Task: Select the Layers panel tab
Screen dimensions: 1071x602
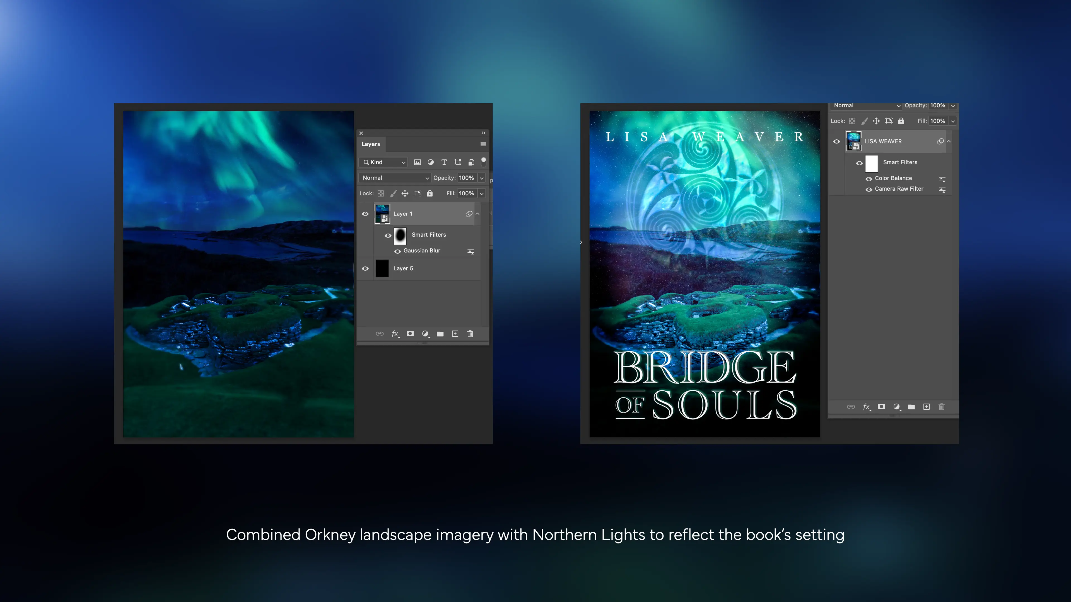Action: pyautogui.click(x=371, y=144)
